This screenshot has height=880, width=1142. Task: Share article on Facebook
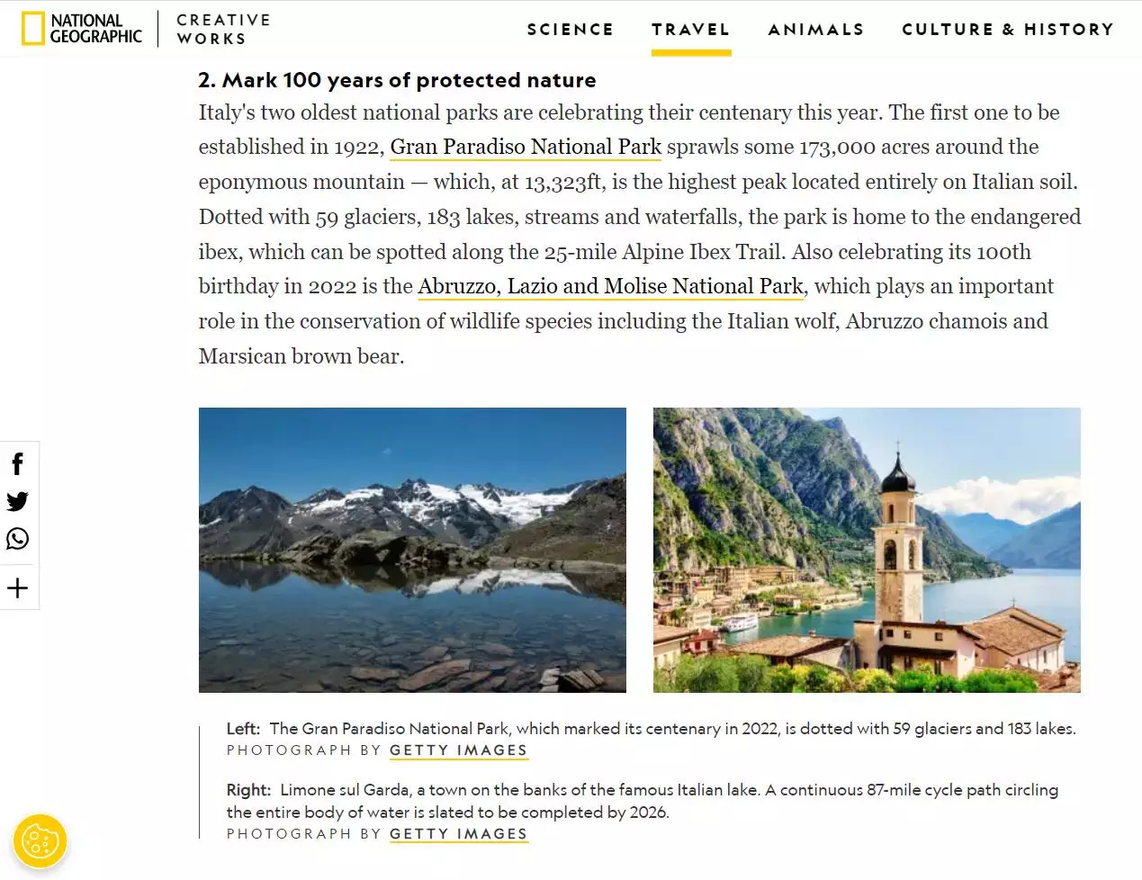tap(17, 463)
